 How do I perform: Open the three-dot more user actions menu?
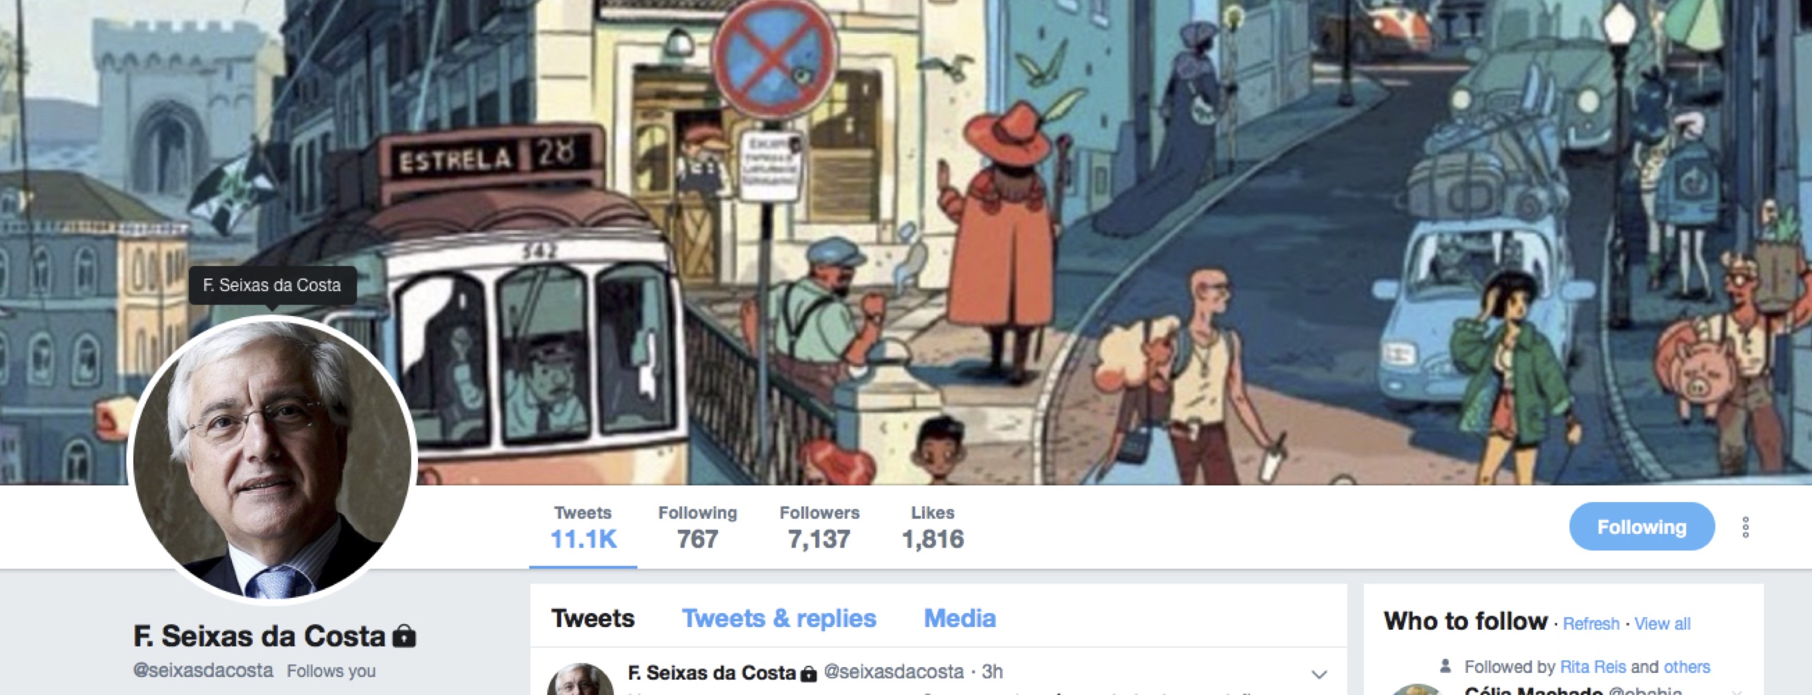pyautogui.click(x=1745, y=527)
